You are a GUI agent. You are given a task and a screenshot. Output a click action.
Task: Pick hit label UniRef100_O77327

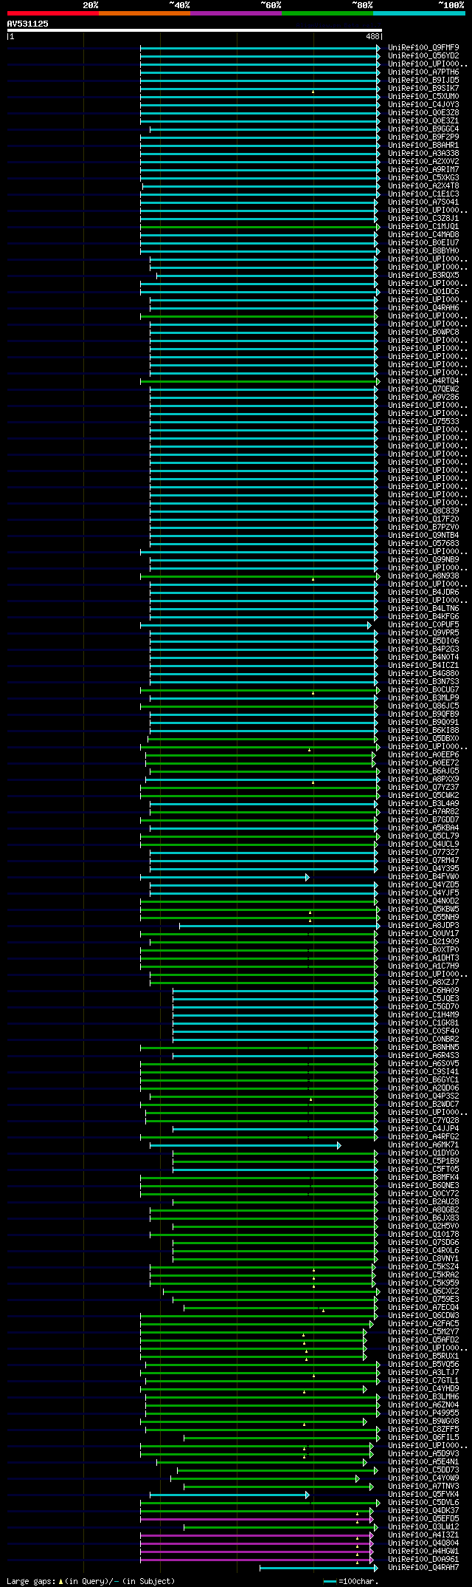click(423, 852)
